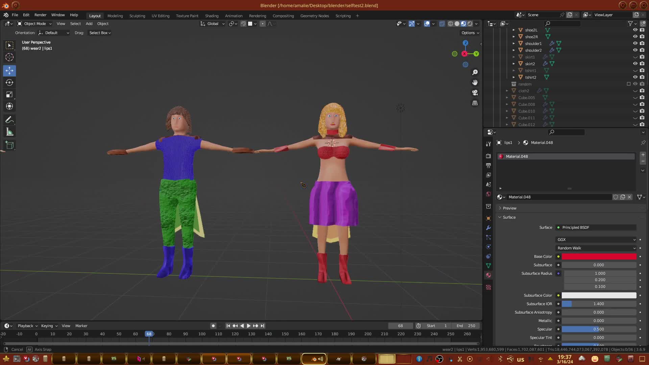Viewport: 649px width, 365px height.
Task: Open the red Base Color swatch
Action: coord(599,257)
